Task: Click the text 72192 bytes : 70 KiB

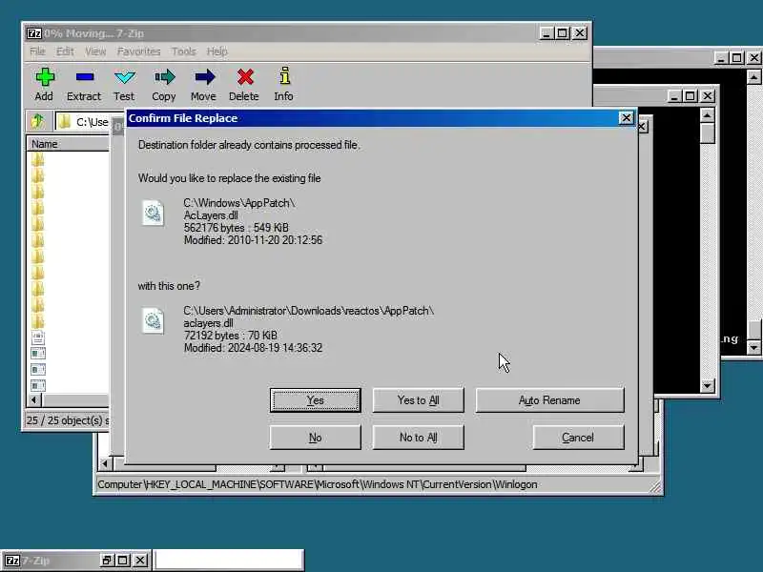Action: pyautogui.click(x=231, y=336)
